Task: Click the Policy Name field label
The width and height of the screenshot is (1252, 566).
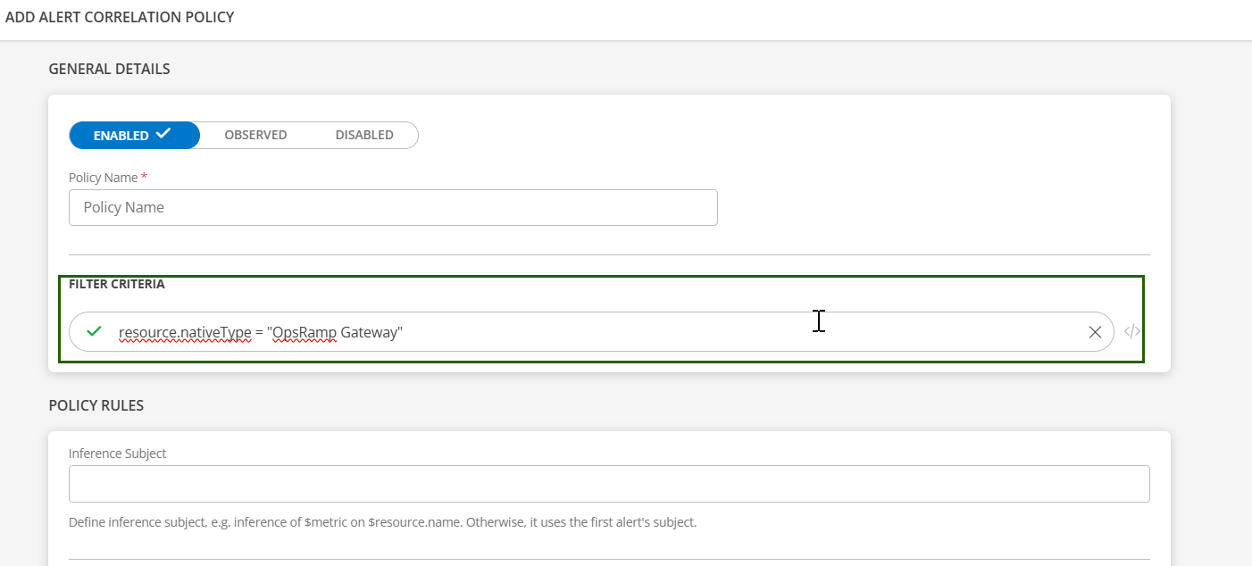Action: coord(103,178)
